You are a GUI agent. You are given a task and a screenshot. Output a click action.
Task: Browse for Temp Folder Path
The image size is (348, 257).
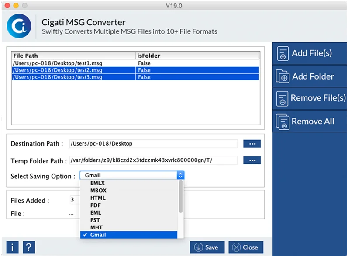pos(252,160)
